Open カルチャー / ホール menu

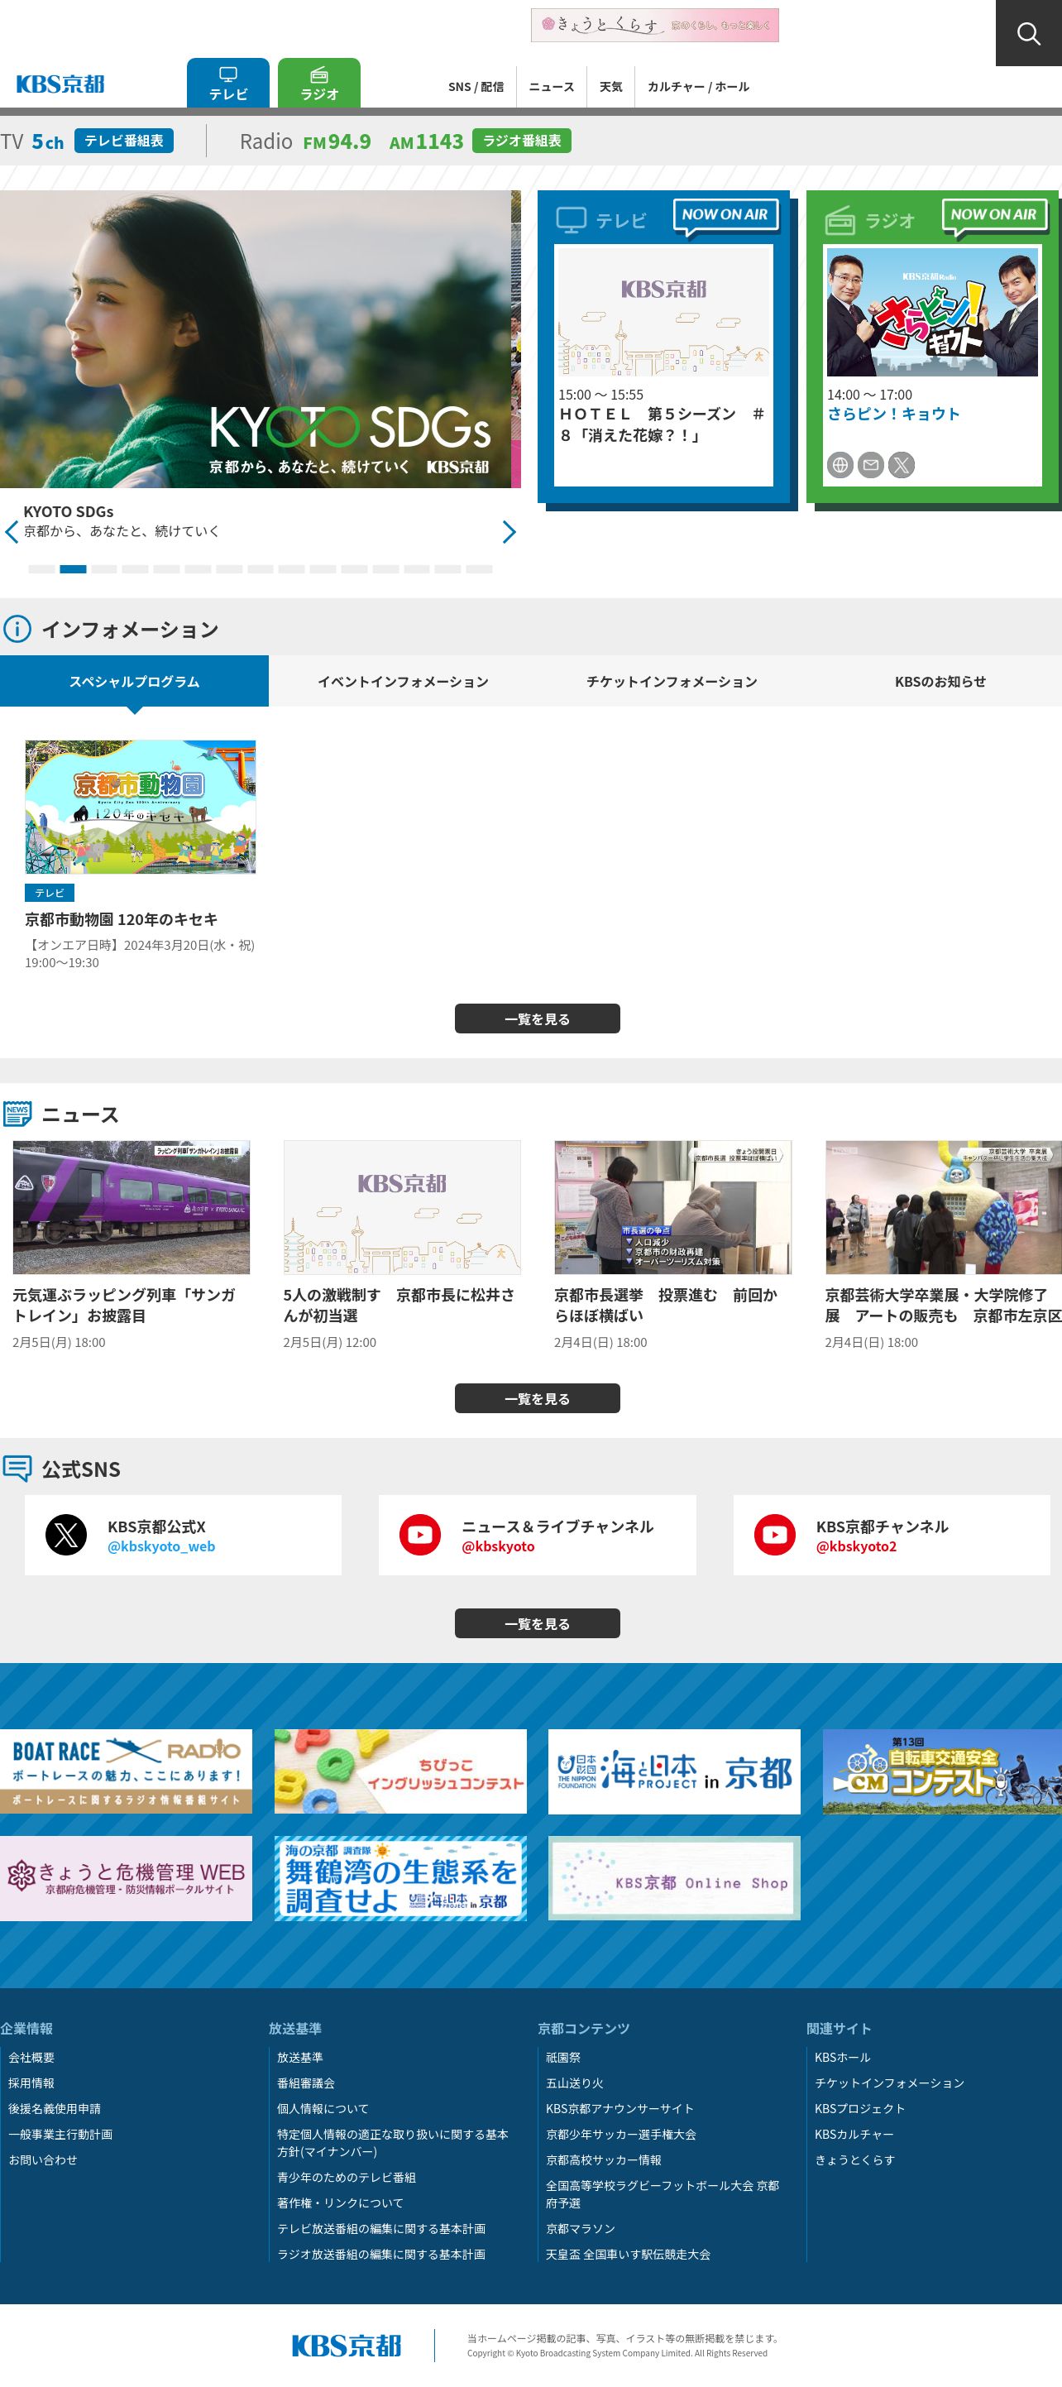tap(699, 87)
